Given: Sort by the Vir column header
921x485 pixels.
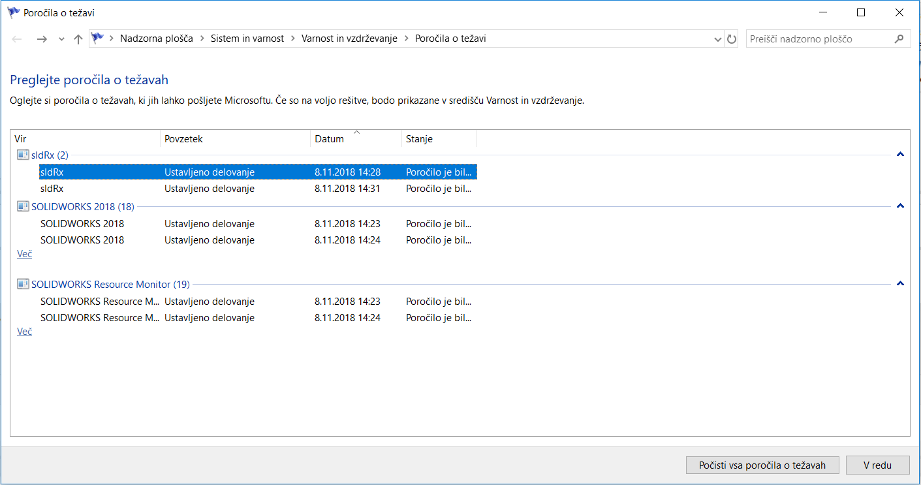Looking at the screenshot, I should (85, 139).
